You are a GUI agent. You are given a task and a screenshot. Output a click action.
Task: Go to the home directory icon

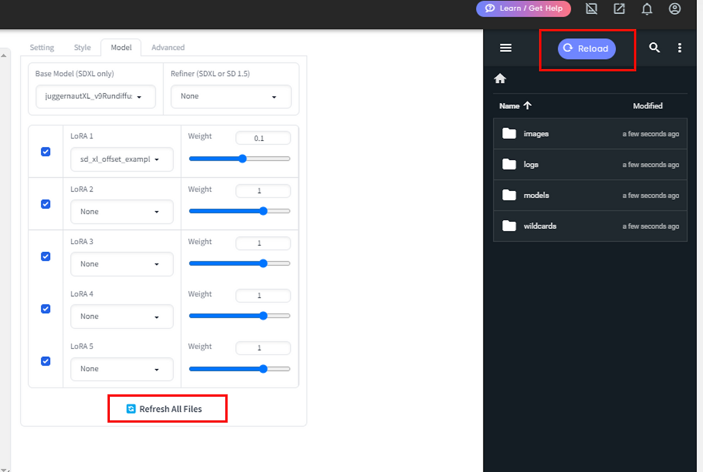coord(500,78)
